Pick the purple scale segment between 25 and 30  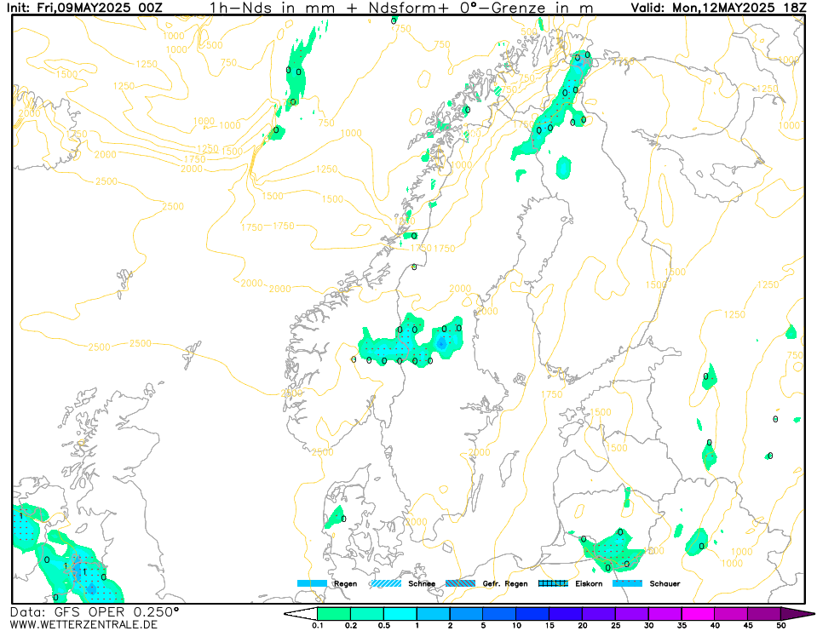[x=632, y=614]
